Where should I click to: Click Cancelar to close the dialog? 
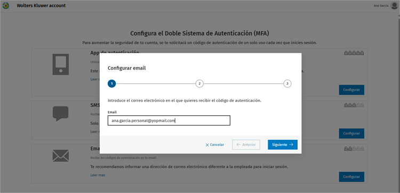pyautogui.click(x=214, y=145)
